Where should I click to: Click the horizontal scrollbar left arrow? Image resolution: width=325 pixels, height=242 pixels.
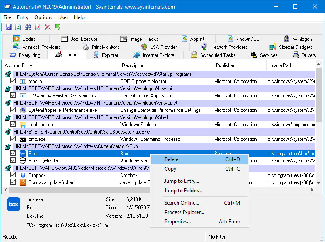pos(6,190)
